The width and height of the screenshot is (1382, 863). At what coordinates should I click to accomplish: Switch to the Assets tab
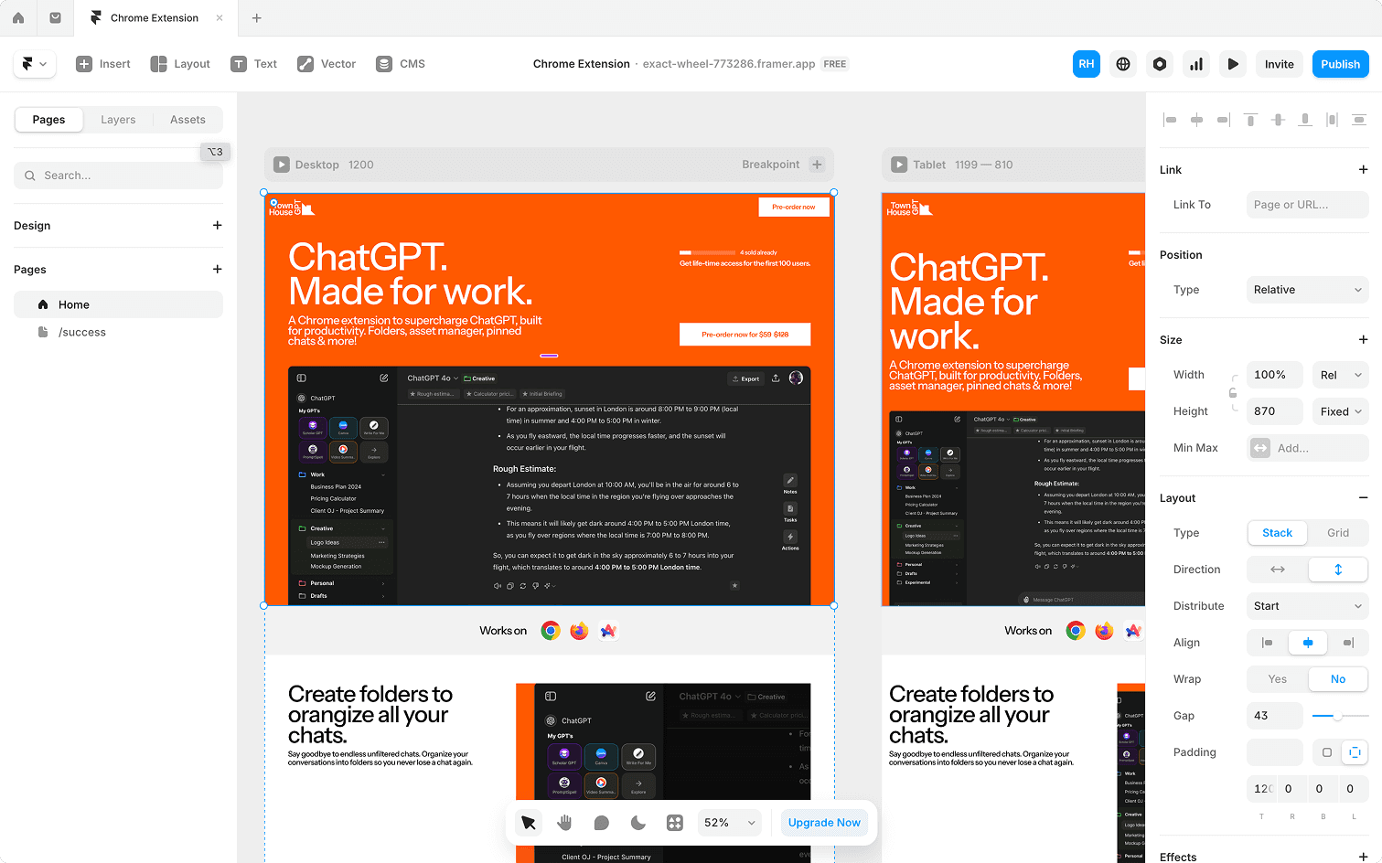(x=187, y=120)
